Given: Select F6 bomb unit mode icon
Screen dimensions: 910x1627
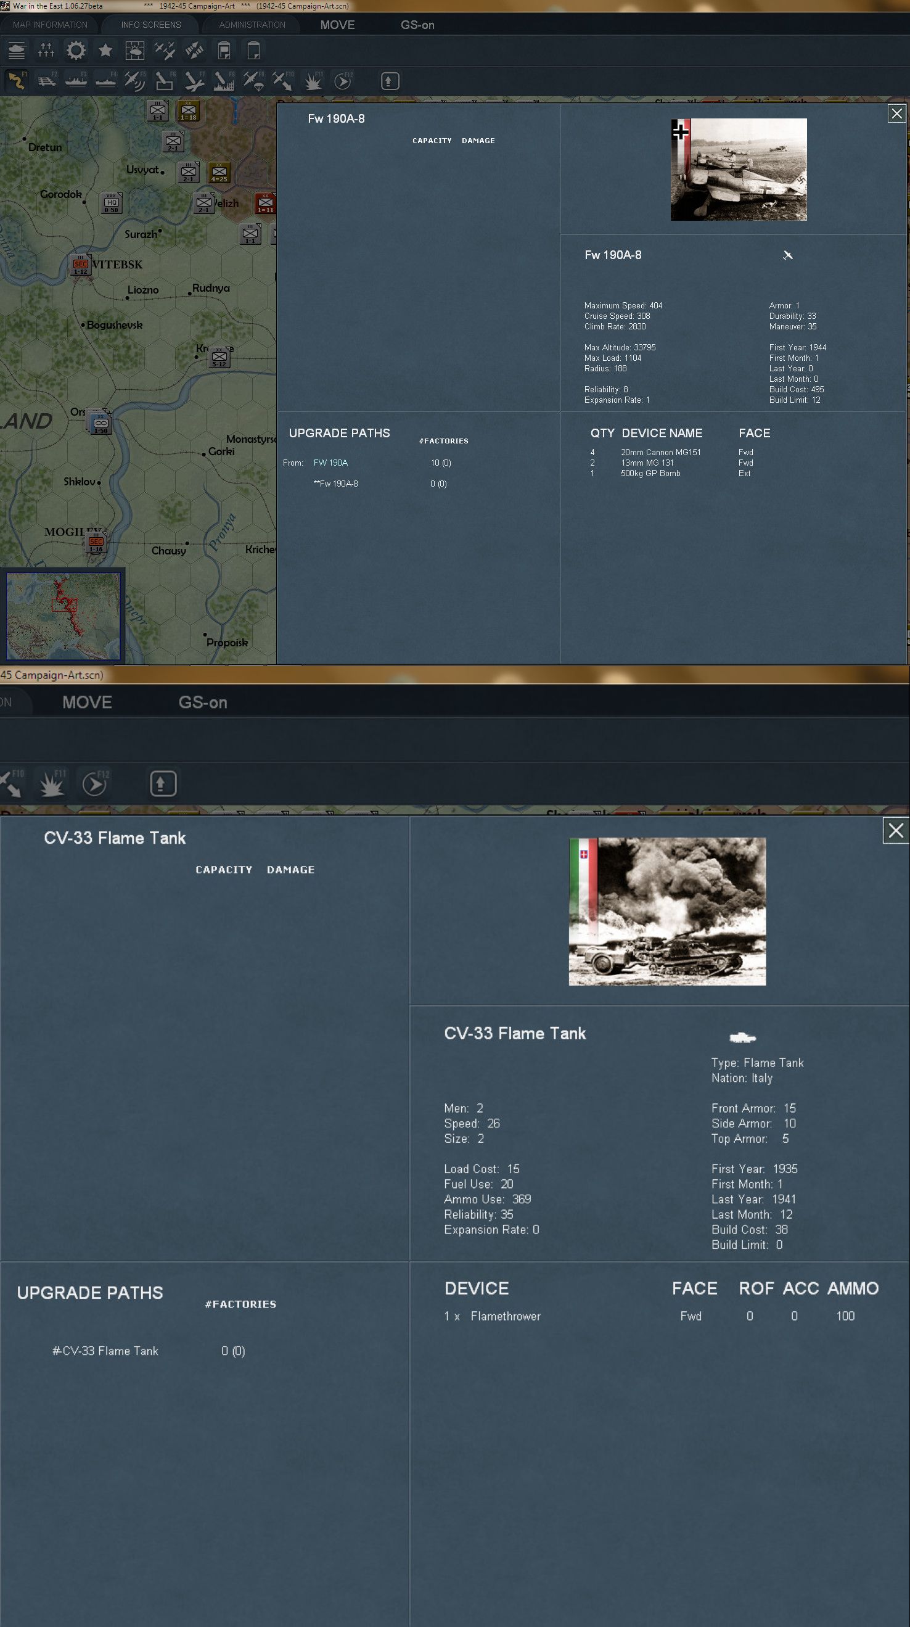Looking at the screenshot, I should [x=165, y=81].
